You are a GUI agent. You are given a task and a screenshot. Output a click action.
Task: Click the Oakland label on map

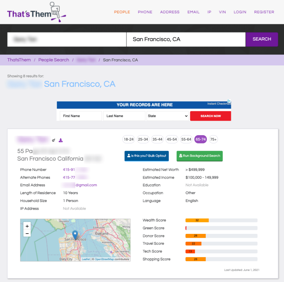(102, 234)
